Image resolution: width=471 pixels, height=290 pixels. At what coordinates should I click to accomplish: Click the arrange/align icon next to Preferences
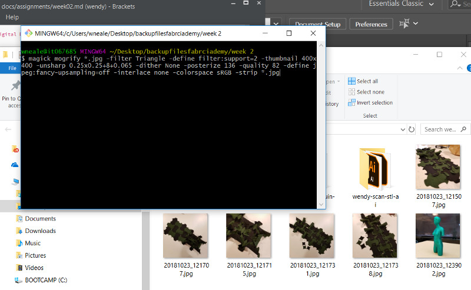[x=404, y=24]
